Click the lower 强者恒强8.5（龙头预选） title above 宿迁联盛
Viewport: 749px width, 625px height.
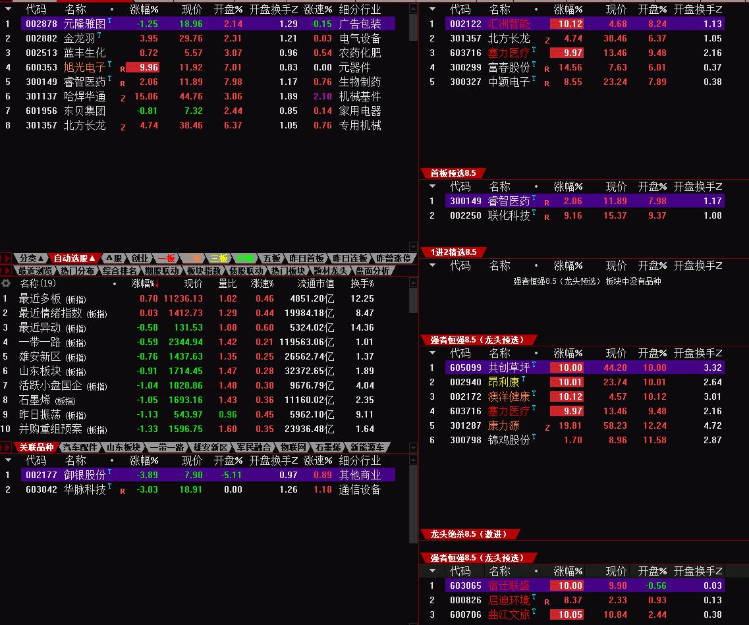pyautogui.click(x=478, y=558)
